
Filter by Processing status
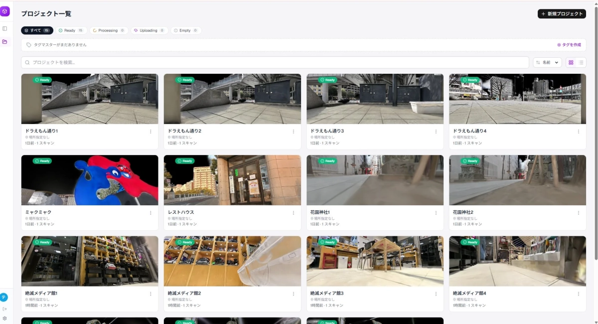(x=109, y=30)
